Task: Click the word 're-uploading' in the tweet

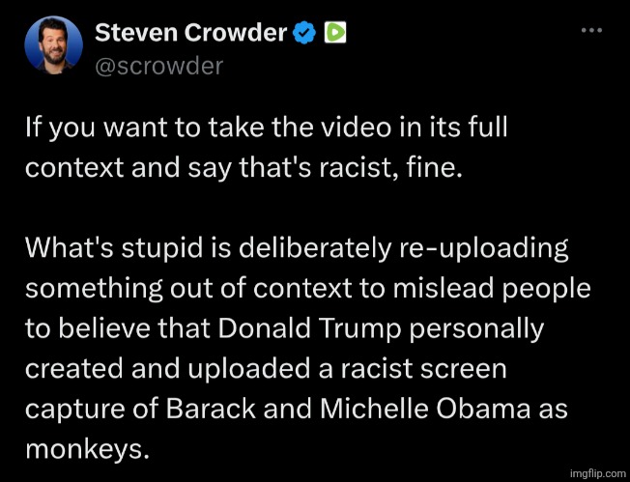Action: click(x=483, y=248)
